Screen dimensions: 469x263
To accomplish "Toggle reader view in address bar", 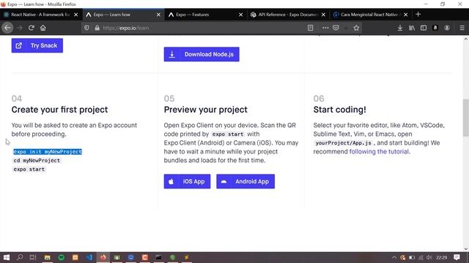I will (310, 28).
